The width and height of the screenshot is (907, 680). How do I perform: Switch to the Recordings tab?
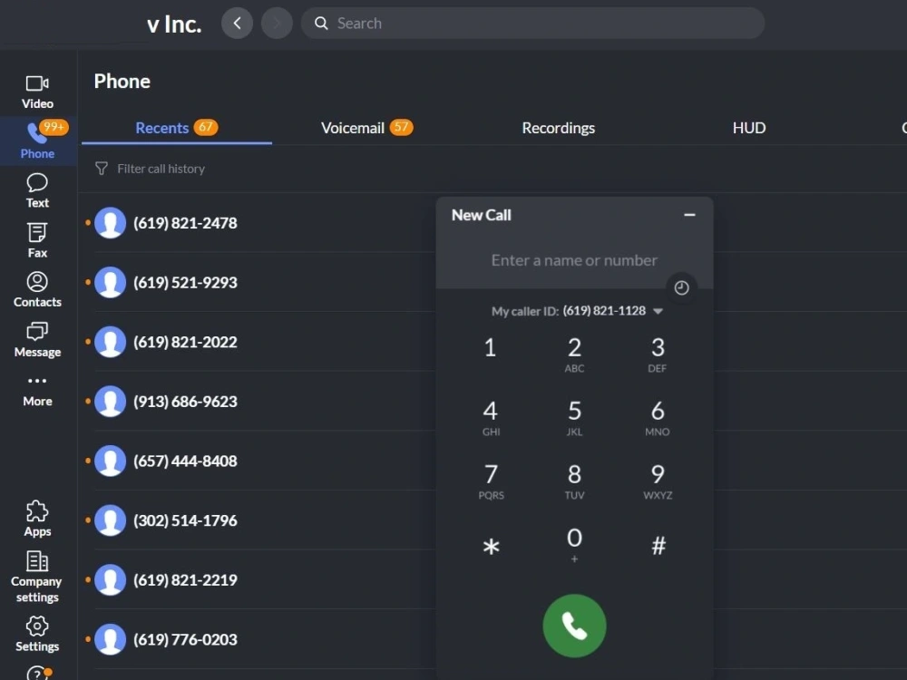click(558, 128)
